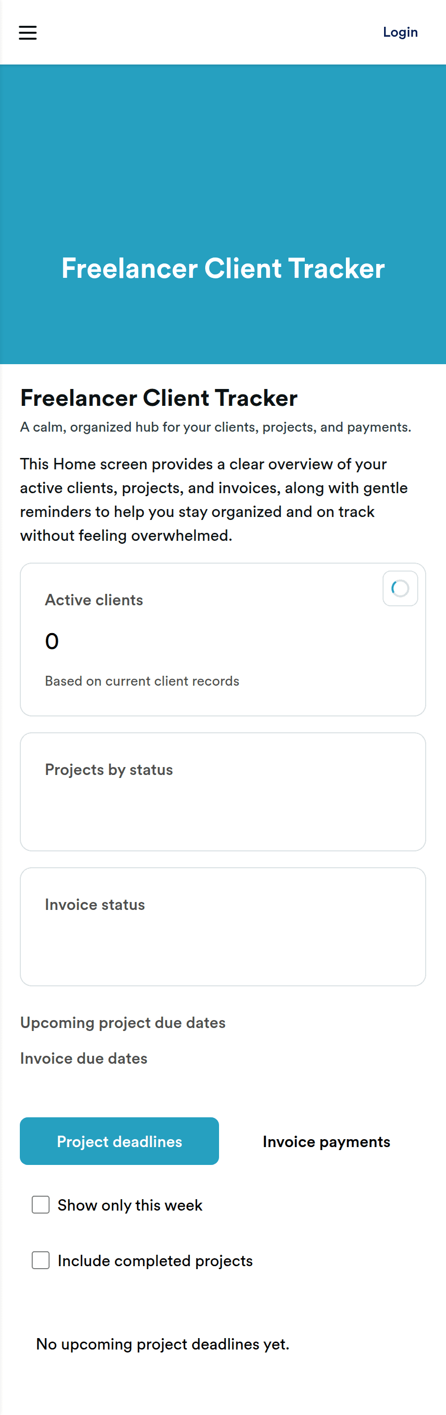Tick the Include completed projects checkbox
Viewport: 446px width, 1415px height.
pos(41,1260)
